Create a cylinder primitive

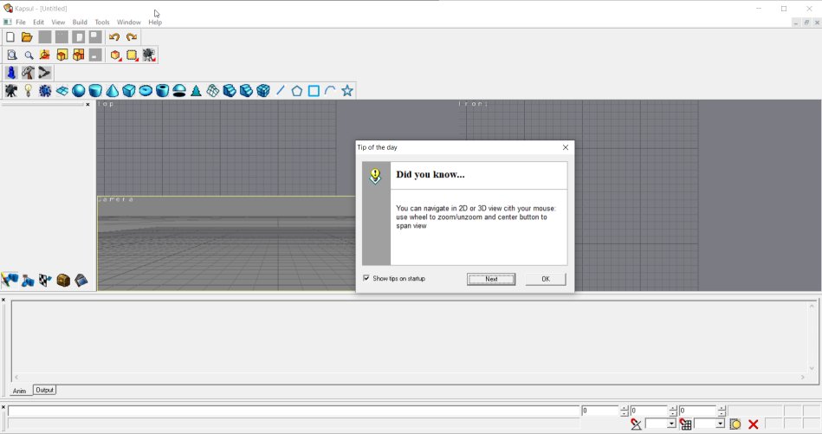[95, 91]
